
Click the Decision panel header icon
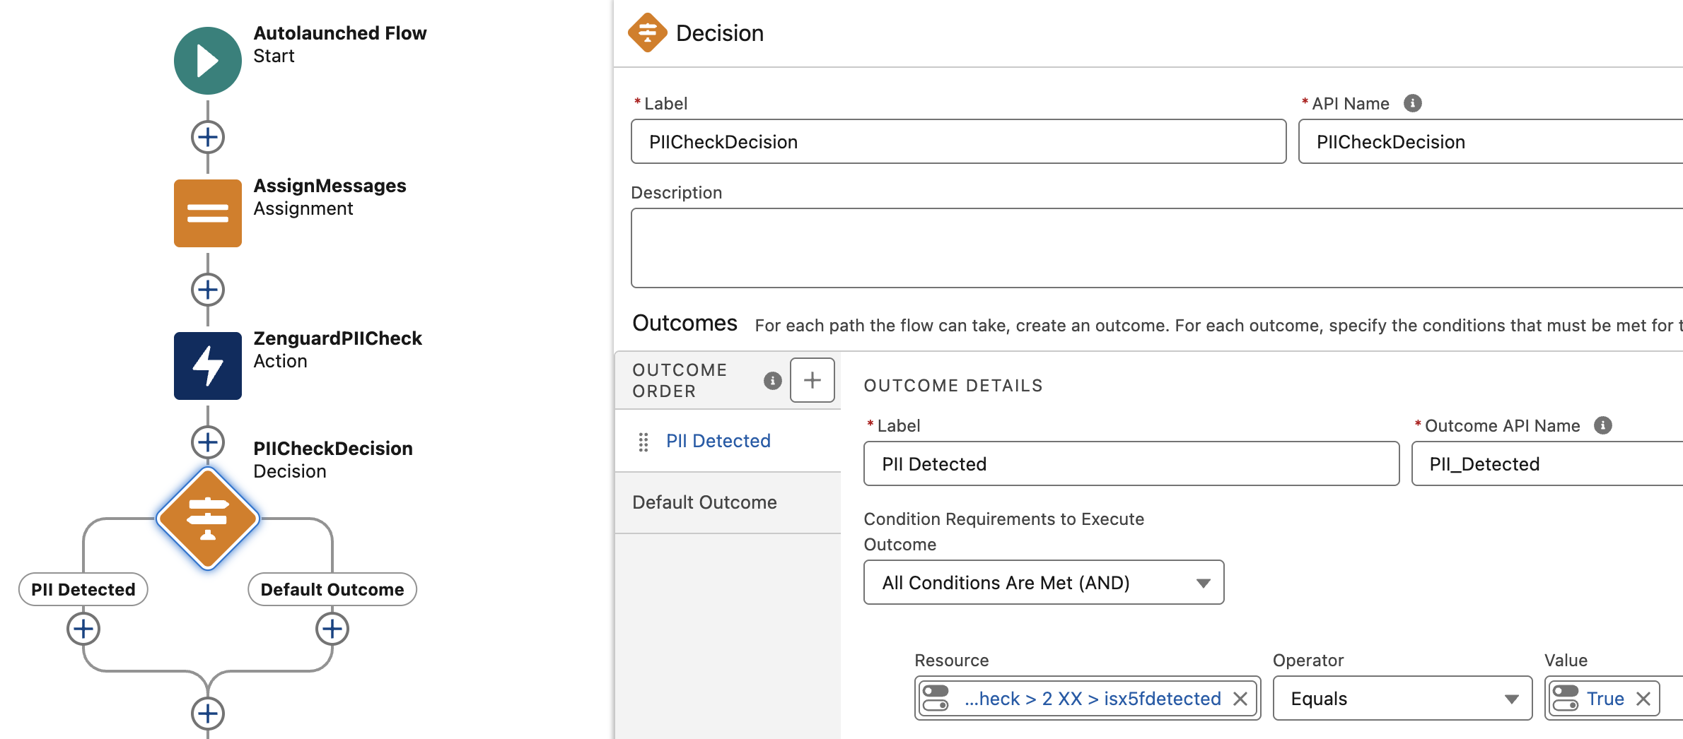coord(648,32)
